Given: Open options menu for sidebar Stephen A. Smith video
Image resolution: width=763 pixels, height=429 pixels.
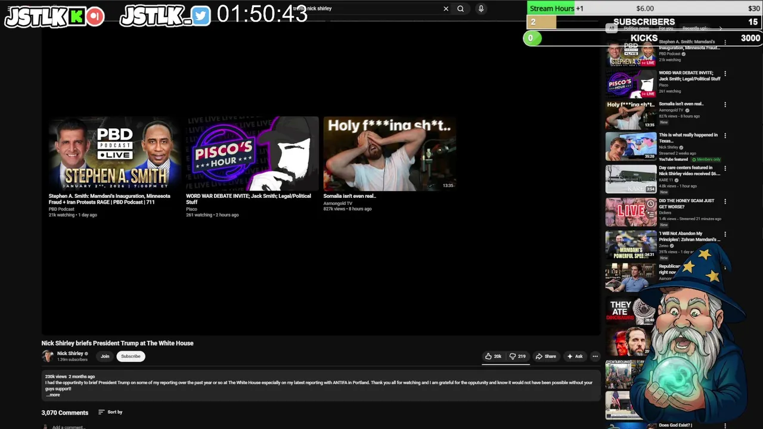Looking at the screenshot, I should (x=725, y=42).
